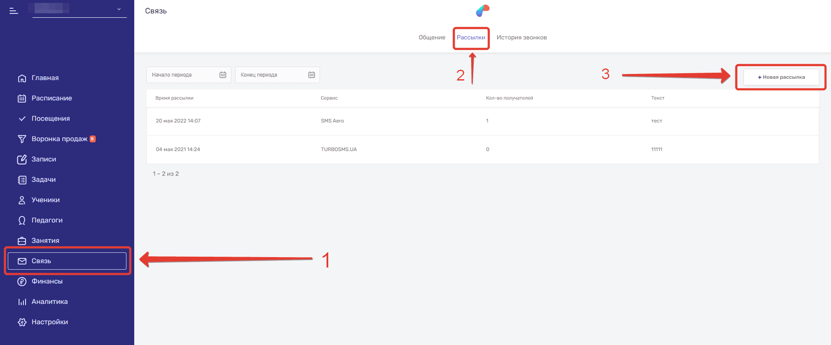Open calendar picker for Начало периода
The height and width of the screenshot is (345, 831).
pos(223,75)
